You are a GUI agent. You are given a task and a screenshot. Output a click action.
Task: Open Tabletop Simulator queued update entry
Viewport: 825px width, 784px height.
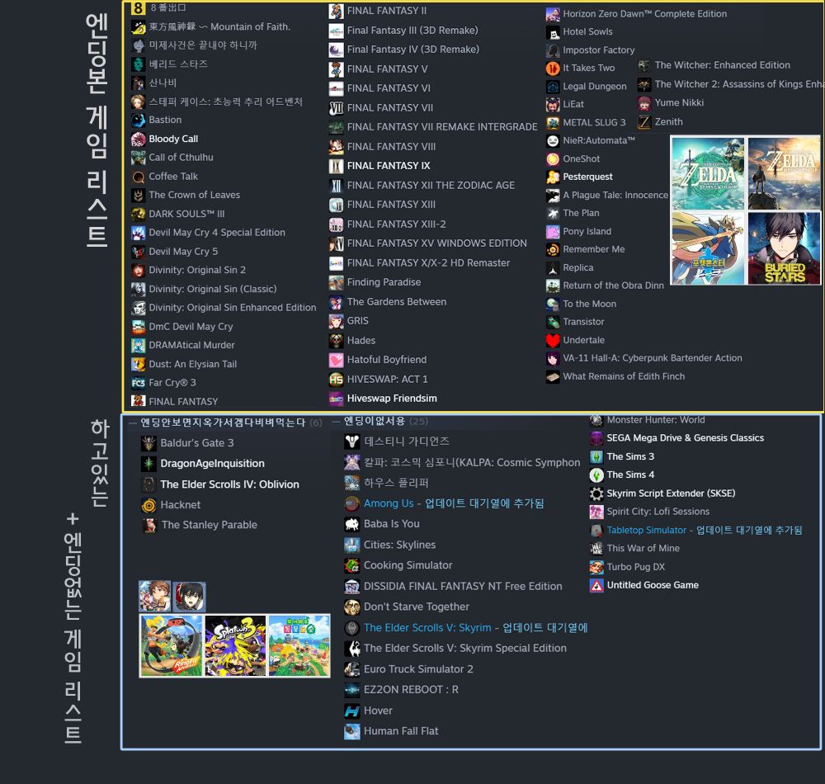(x=705, y=531)
